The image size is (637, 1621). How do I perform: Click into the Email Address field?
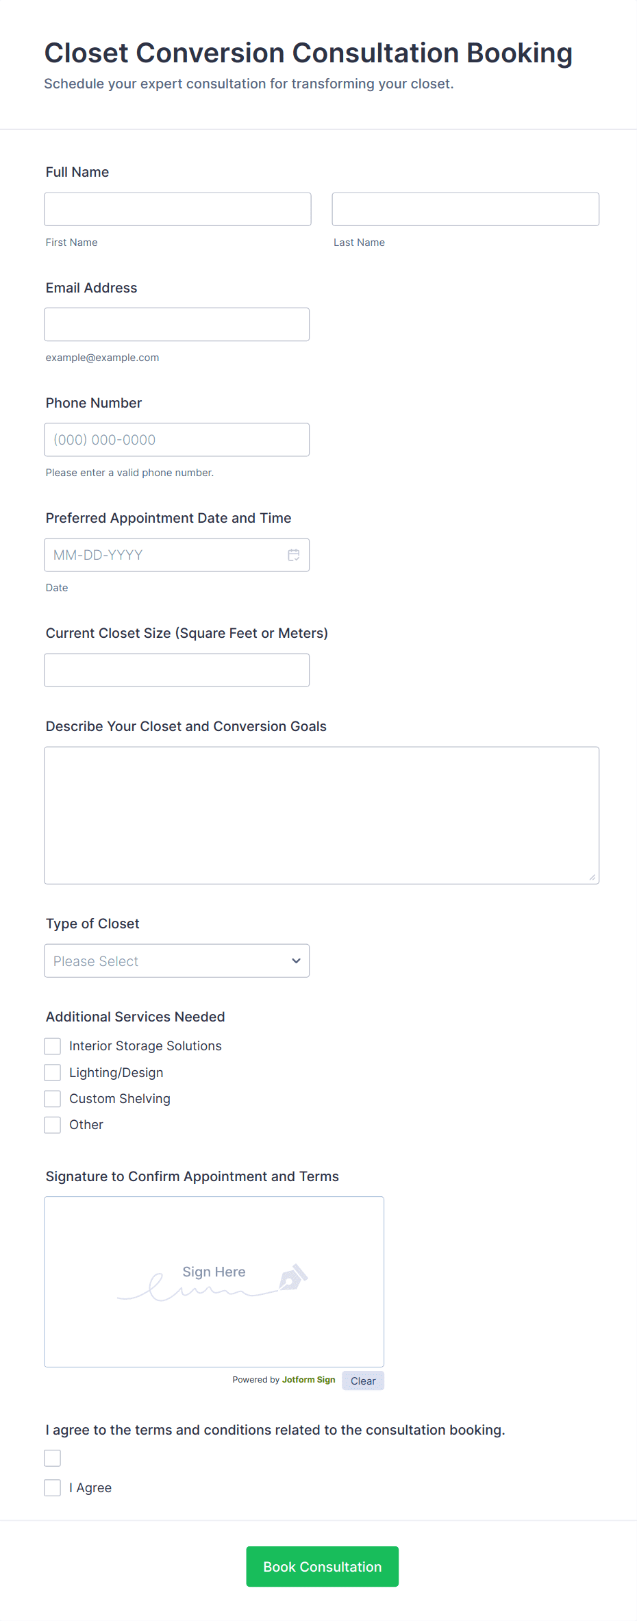177,325
